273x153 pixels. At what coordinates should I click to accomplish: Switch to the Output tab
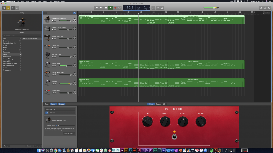coord(158,104)
